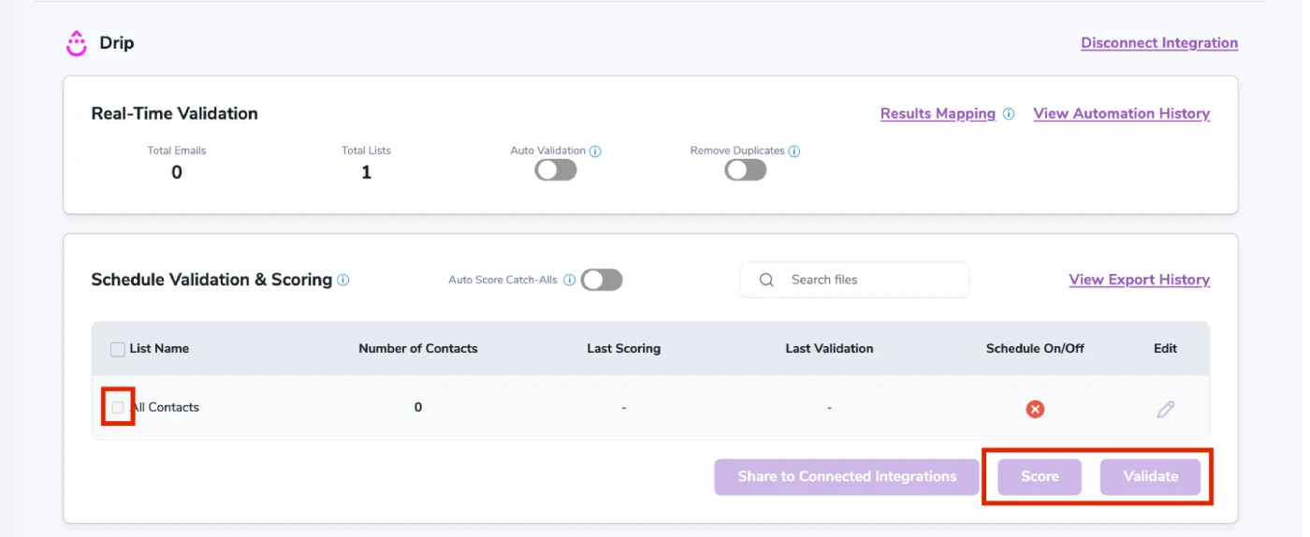Tick the List Name select-all checkbox
Viewport: 1310px width, 537px height.
(118, 349)
